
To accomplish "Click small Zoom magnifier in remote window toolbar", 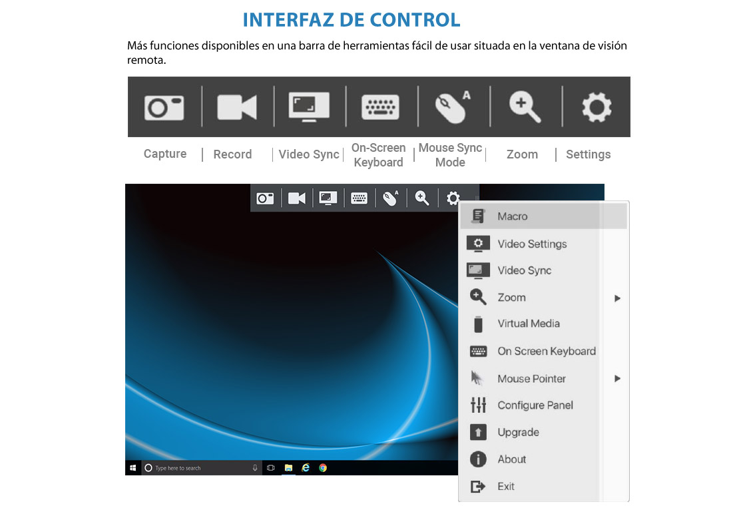I will click(x=422, y=198).
